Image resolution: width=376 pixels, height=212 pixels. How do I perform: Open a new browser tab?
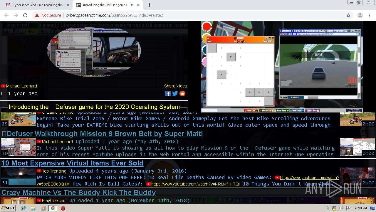(x=150, y=5)
